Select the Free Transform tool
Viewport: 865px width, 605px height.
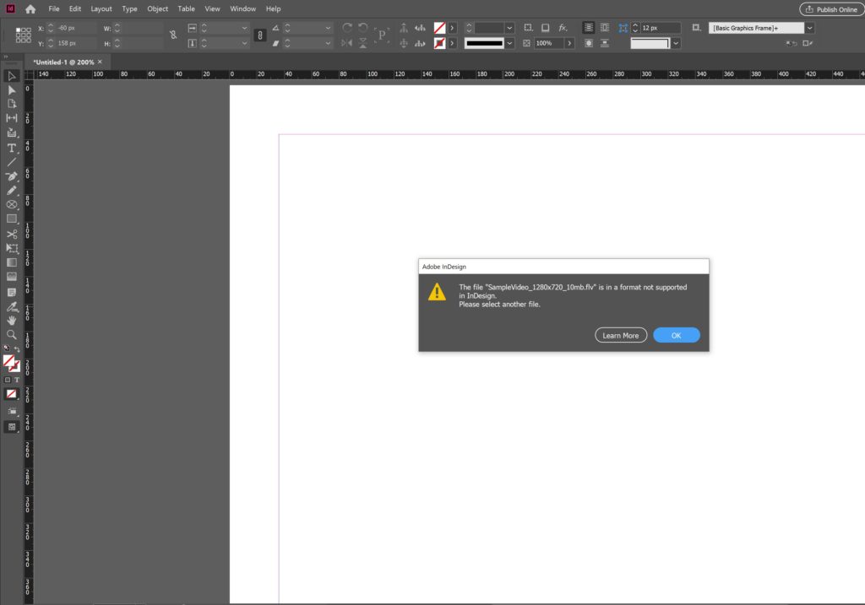(x=12, y=249)
